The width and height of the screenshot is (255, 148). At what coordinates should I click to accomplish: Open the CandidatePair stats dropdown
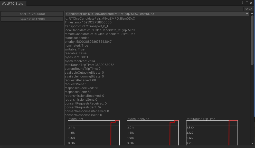[157, 14]
